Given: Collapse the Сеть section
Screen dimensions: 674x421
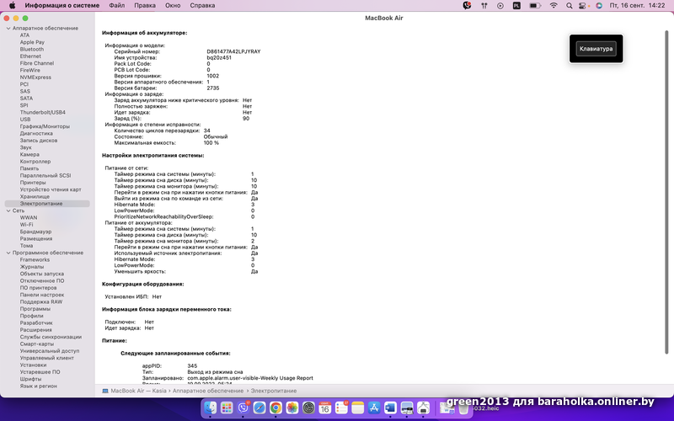Looking at the screenshot, I should pos(8,211).
